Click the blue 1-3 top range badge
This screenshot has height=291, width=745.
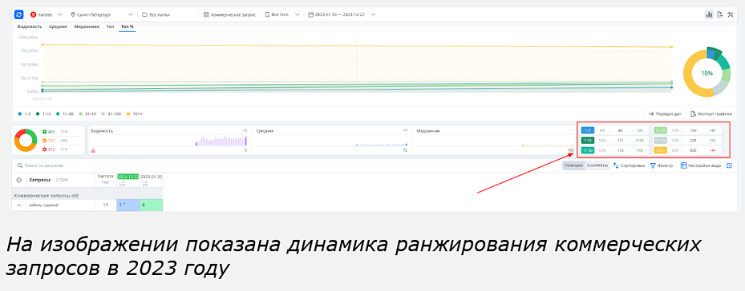coord(587,130)
